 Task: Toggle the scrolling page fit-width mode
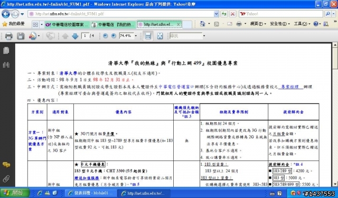148,36
